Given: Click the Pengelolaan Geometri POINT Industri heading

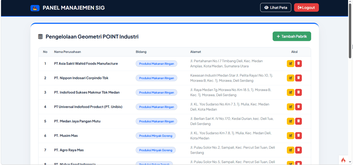Looking at the screenshot, I should coord(92,37).
